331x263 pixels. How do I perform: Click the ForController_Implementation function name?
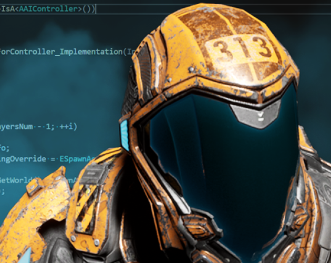pyautogui.click(x=59, y=52)
